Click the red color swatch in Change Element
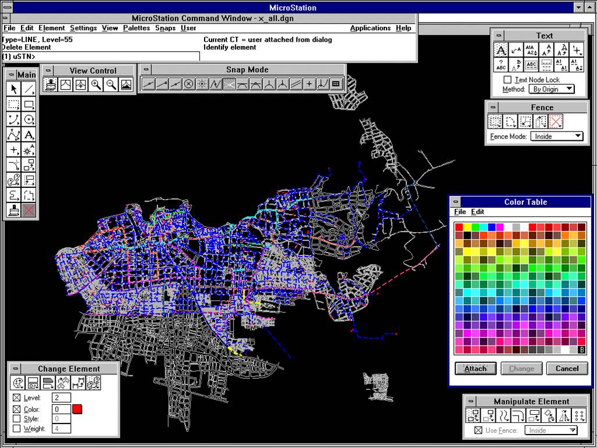This screenshot has height=448, width=597. click(x=77, y=409)
